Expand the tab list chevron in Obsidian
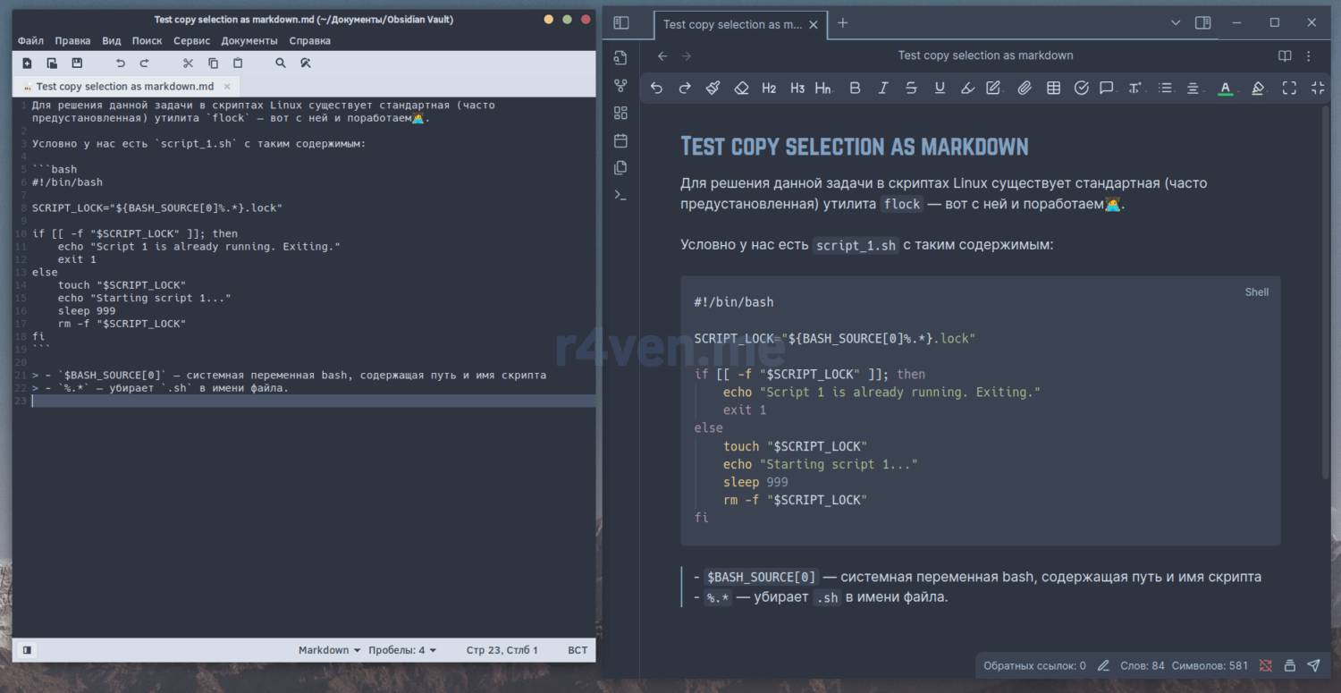Screen dimensions: 1341x693 click(x=1176, y=23)
